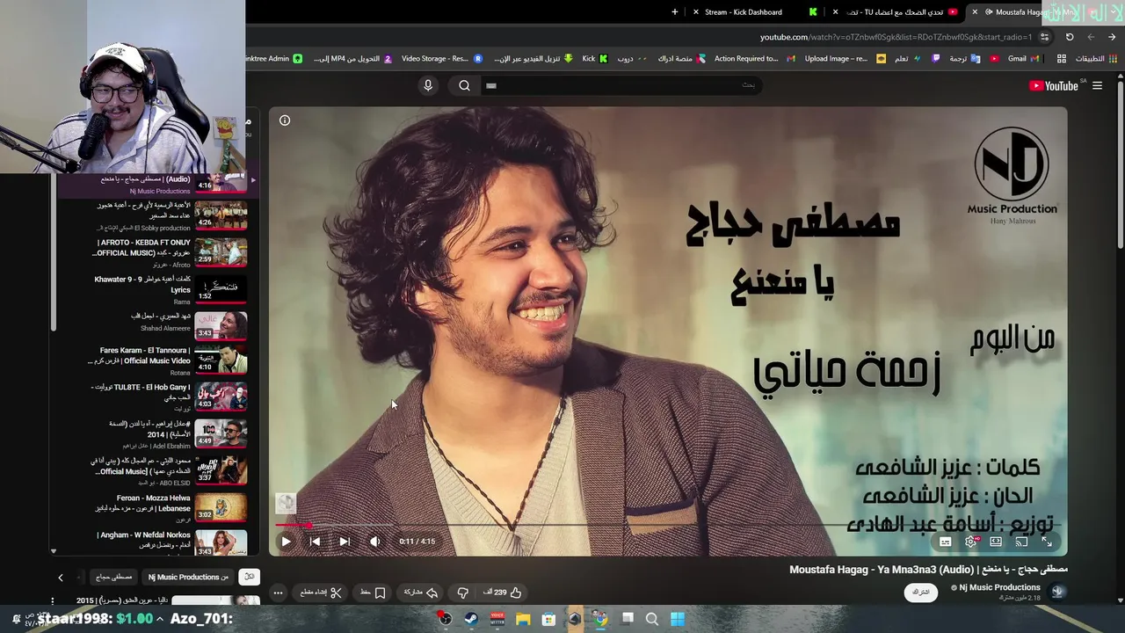Image resolution: width=1125 pixels, height=633 pixels.
Task: Open more actions three-dot menu under video
Action: click(x=278, y=593)
